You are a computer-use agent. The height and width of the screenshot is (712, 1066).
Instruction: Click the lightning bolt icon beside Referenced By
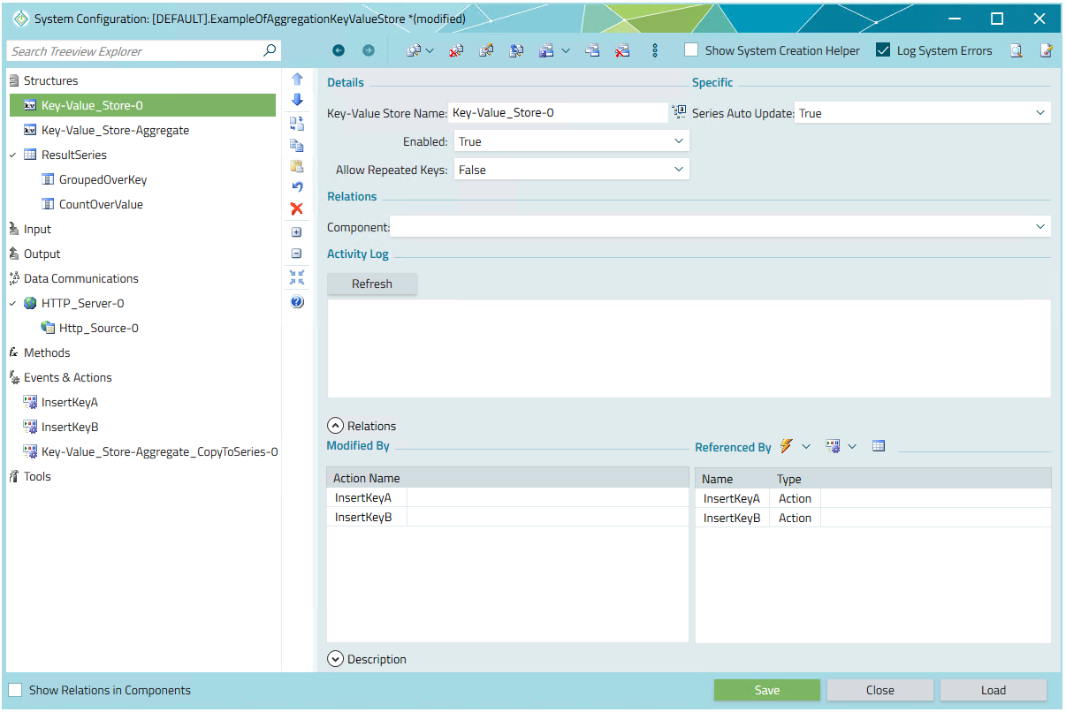787,447
